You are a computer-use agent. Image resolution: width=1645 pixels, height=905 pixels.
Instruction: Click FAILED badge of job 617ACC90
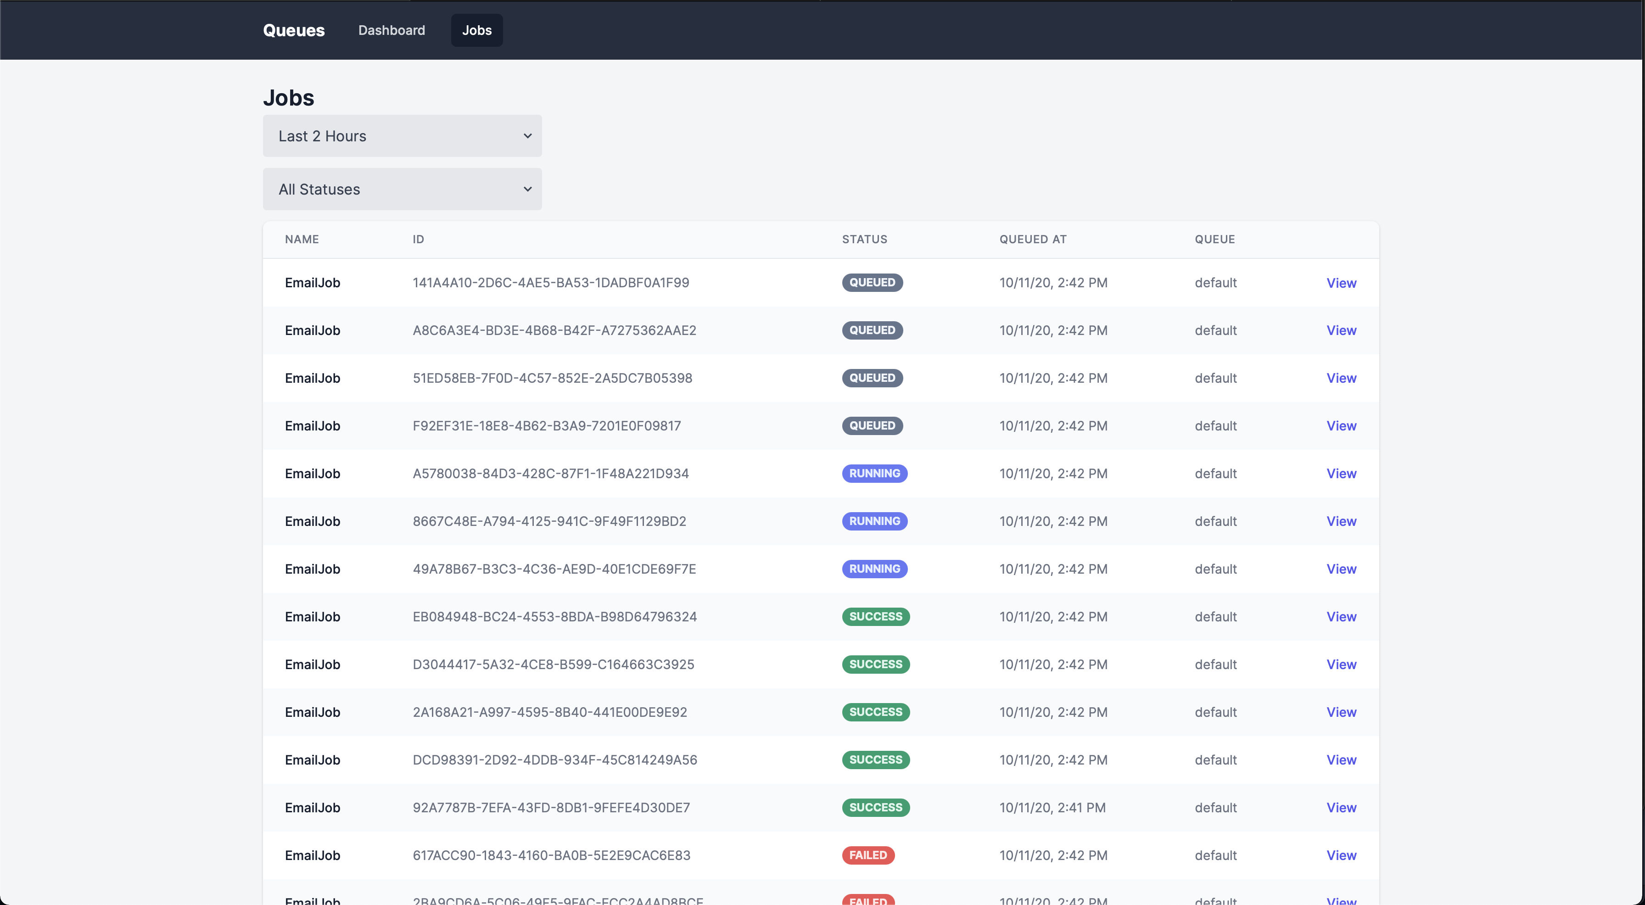[868, 855]
